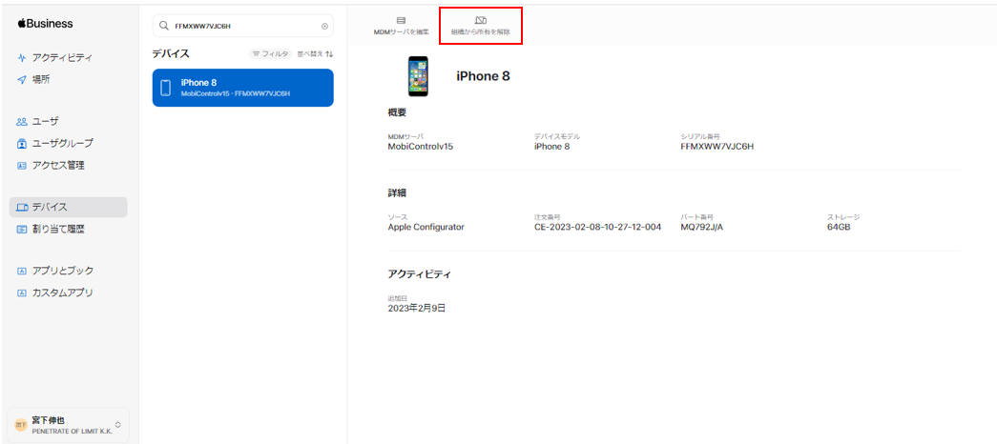Click order number CE-2023-02-08-10-27-12-004
This screenshot has width=997, height=444.
click(x=597, y=227)
